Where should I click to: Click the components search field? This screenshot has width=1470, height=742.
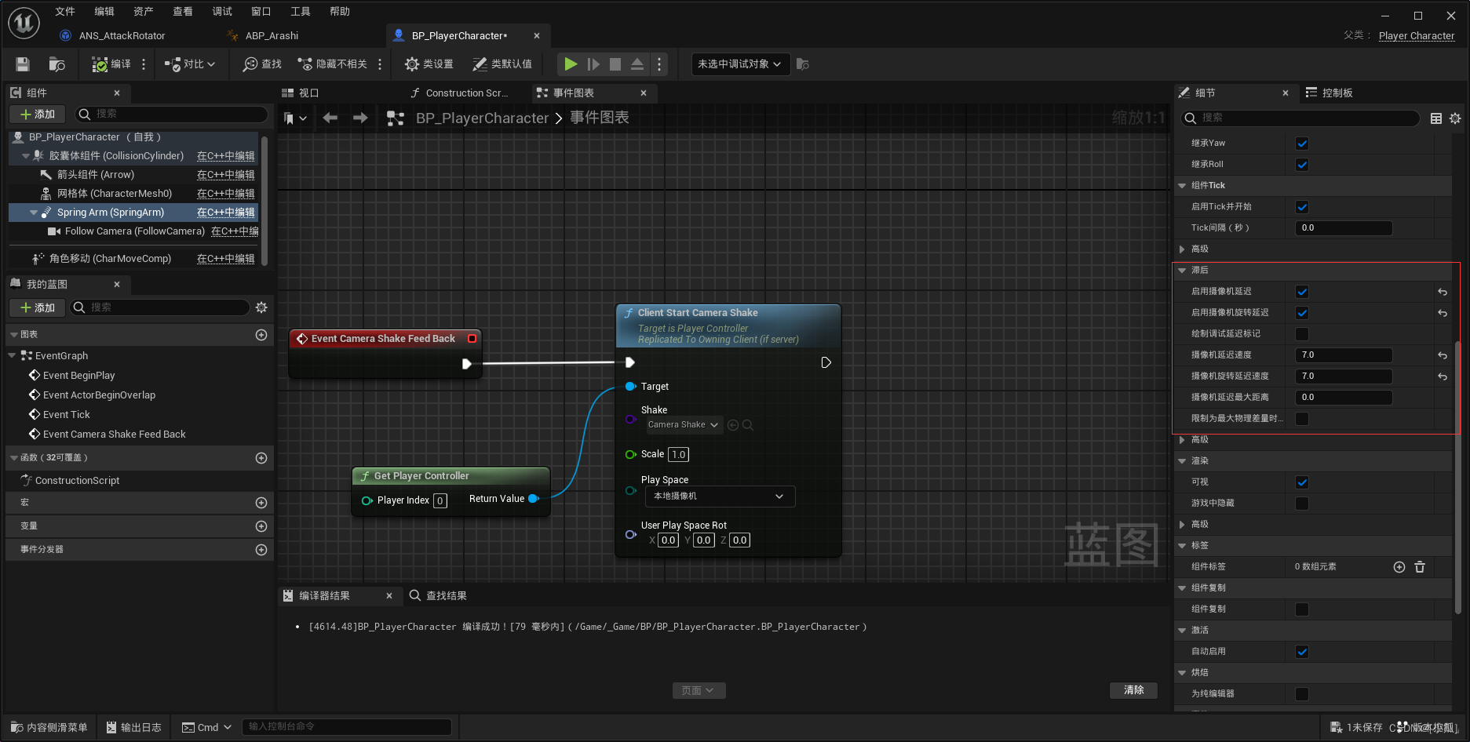click(171, 115)
